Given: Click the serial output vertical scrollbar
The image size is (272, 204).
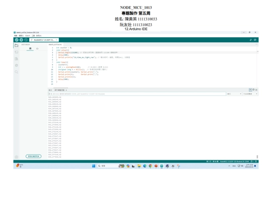Looking at the screenshot, I should point(257,157).
